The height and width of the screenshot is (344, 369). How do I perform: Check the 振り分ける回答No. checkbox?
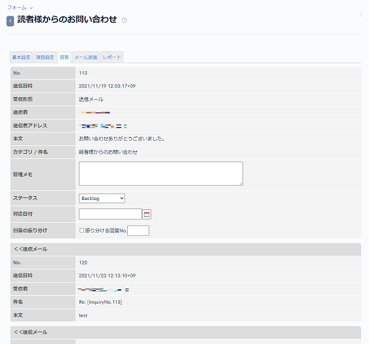81,230
